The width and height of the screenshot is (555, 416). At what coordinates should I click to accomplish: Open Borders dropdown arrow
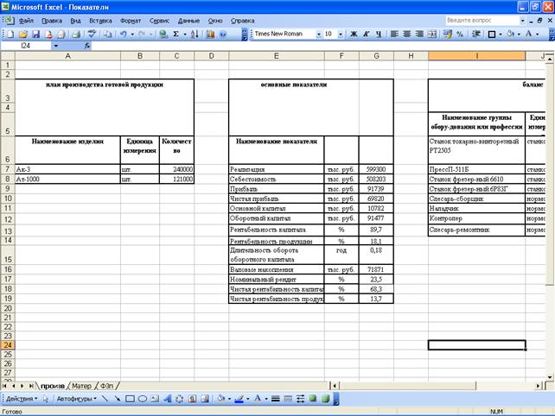click(x=501, y=34)
